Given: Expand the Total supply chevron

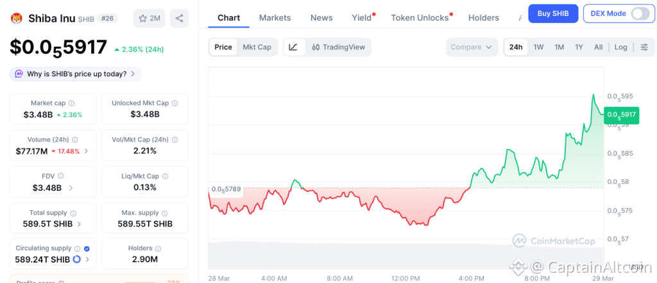Looking at the screenshot, I should [x=79, y=224].
